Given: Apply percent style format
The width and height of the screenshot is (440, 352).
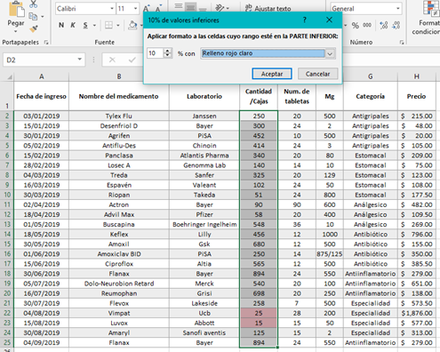Looking at the screenshot, I should pyautogui.click(x=356, y=26).
